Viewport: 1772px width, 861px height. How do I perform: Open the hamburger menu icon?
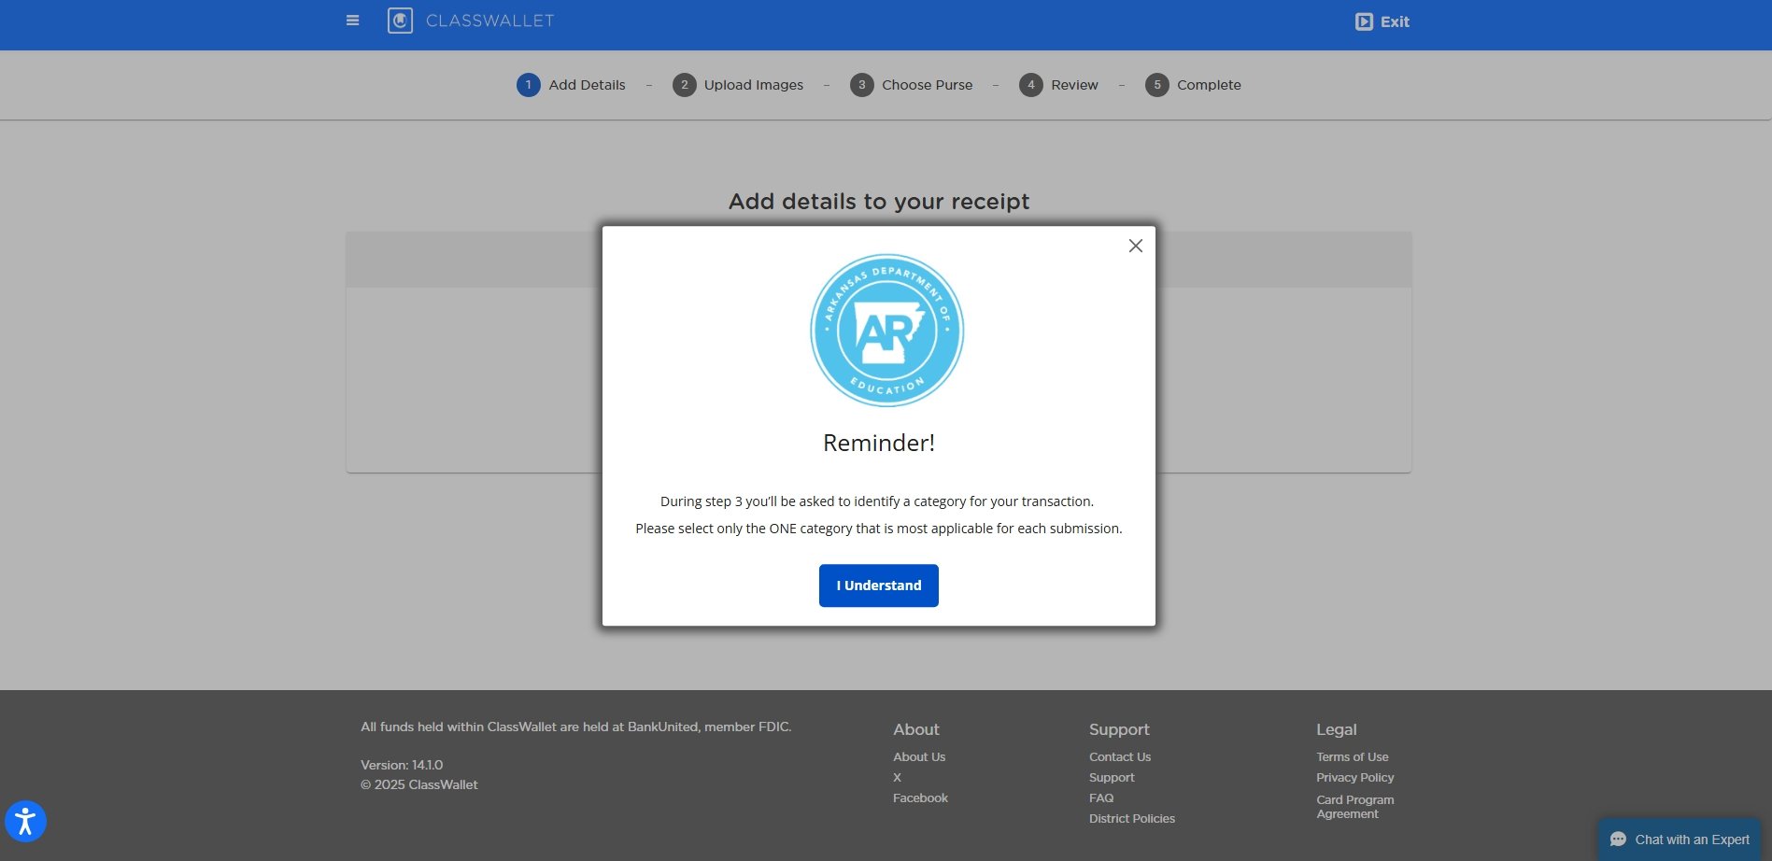pos(352,21)
